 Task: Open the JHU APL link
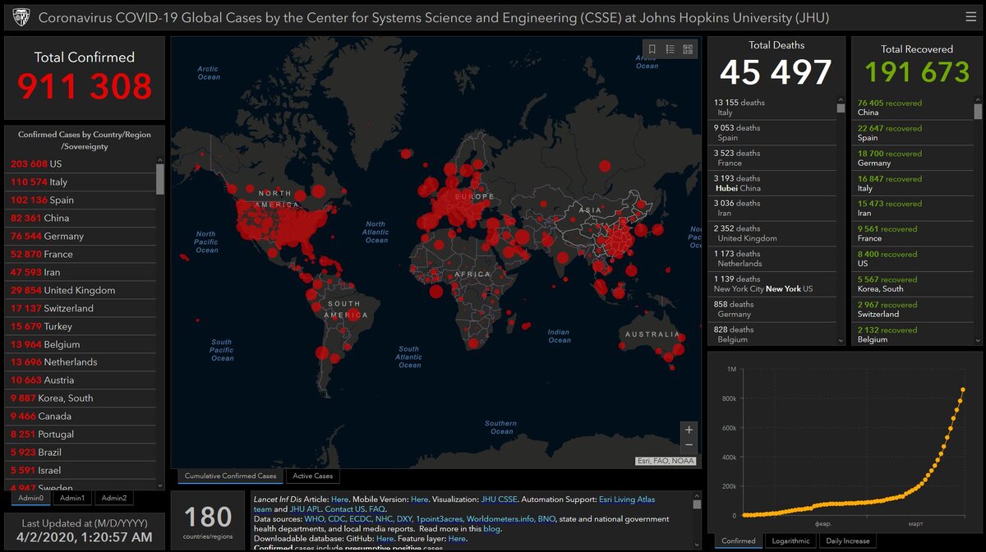tap(305, 509)
